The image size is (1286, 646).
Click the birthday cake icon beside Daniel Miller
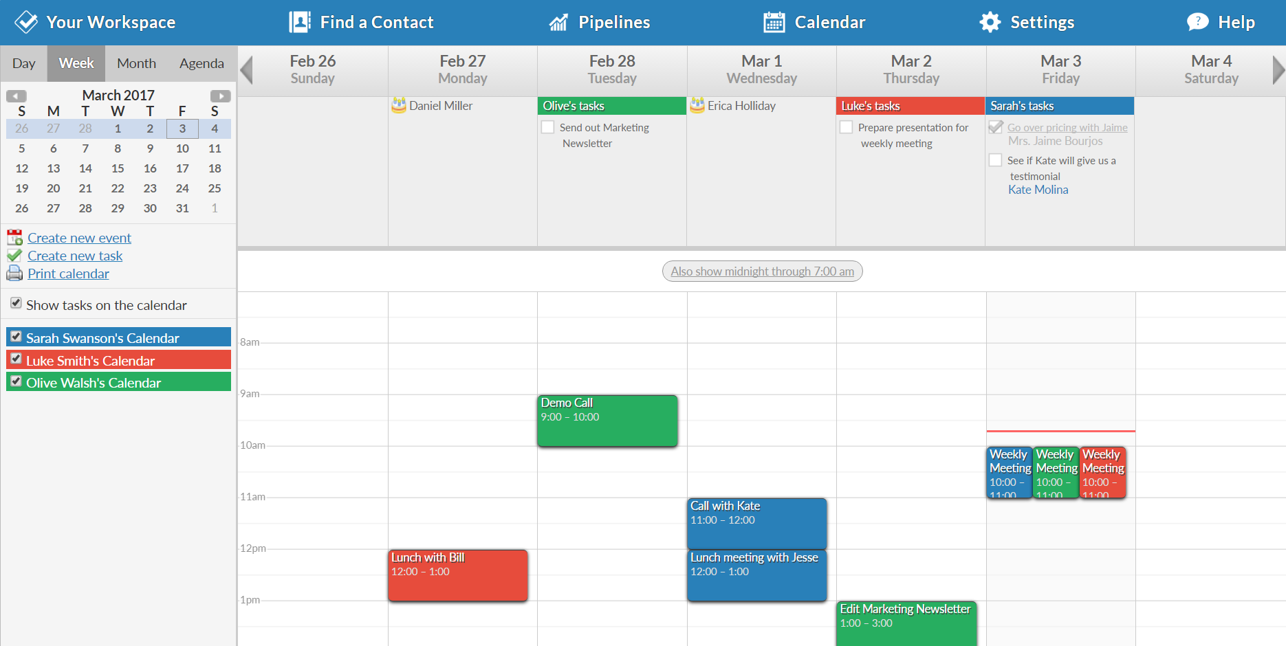click(x=399, y=105)
